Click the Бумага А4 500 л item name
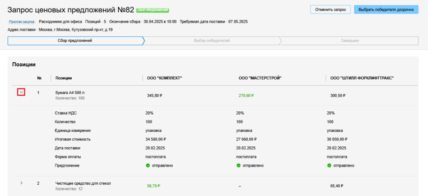Viewport: 428px width, 196px height. [71, 93]
